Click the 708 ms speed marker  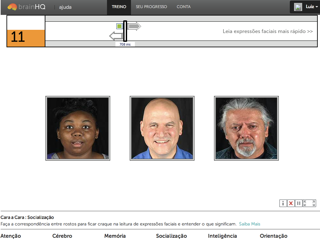point(125,44)
